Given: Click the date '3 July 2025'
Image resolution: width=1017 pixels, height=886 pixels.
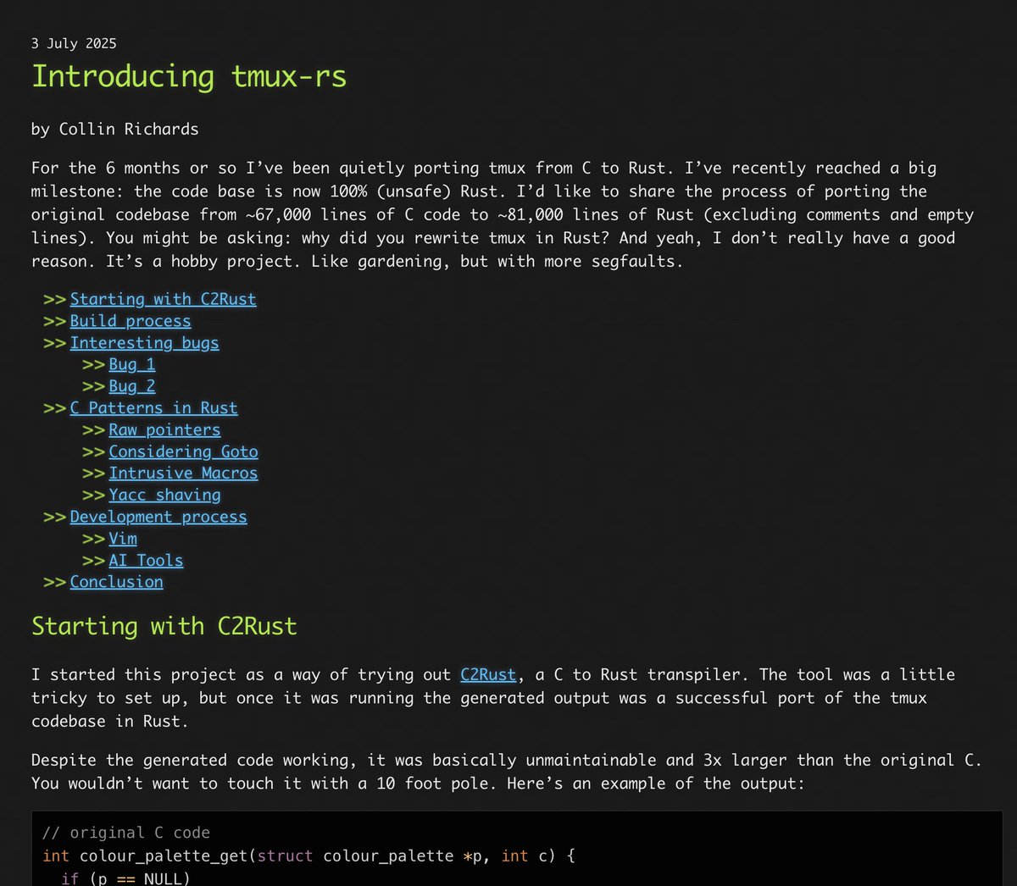Looking at the screenshot, I should [74, 43].
